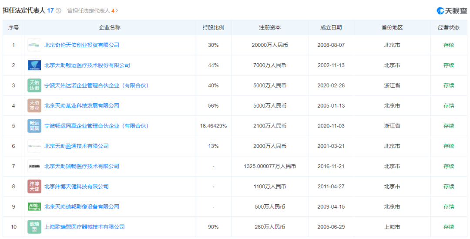Click 天佑达诺 logo badge

[34, 85]
